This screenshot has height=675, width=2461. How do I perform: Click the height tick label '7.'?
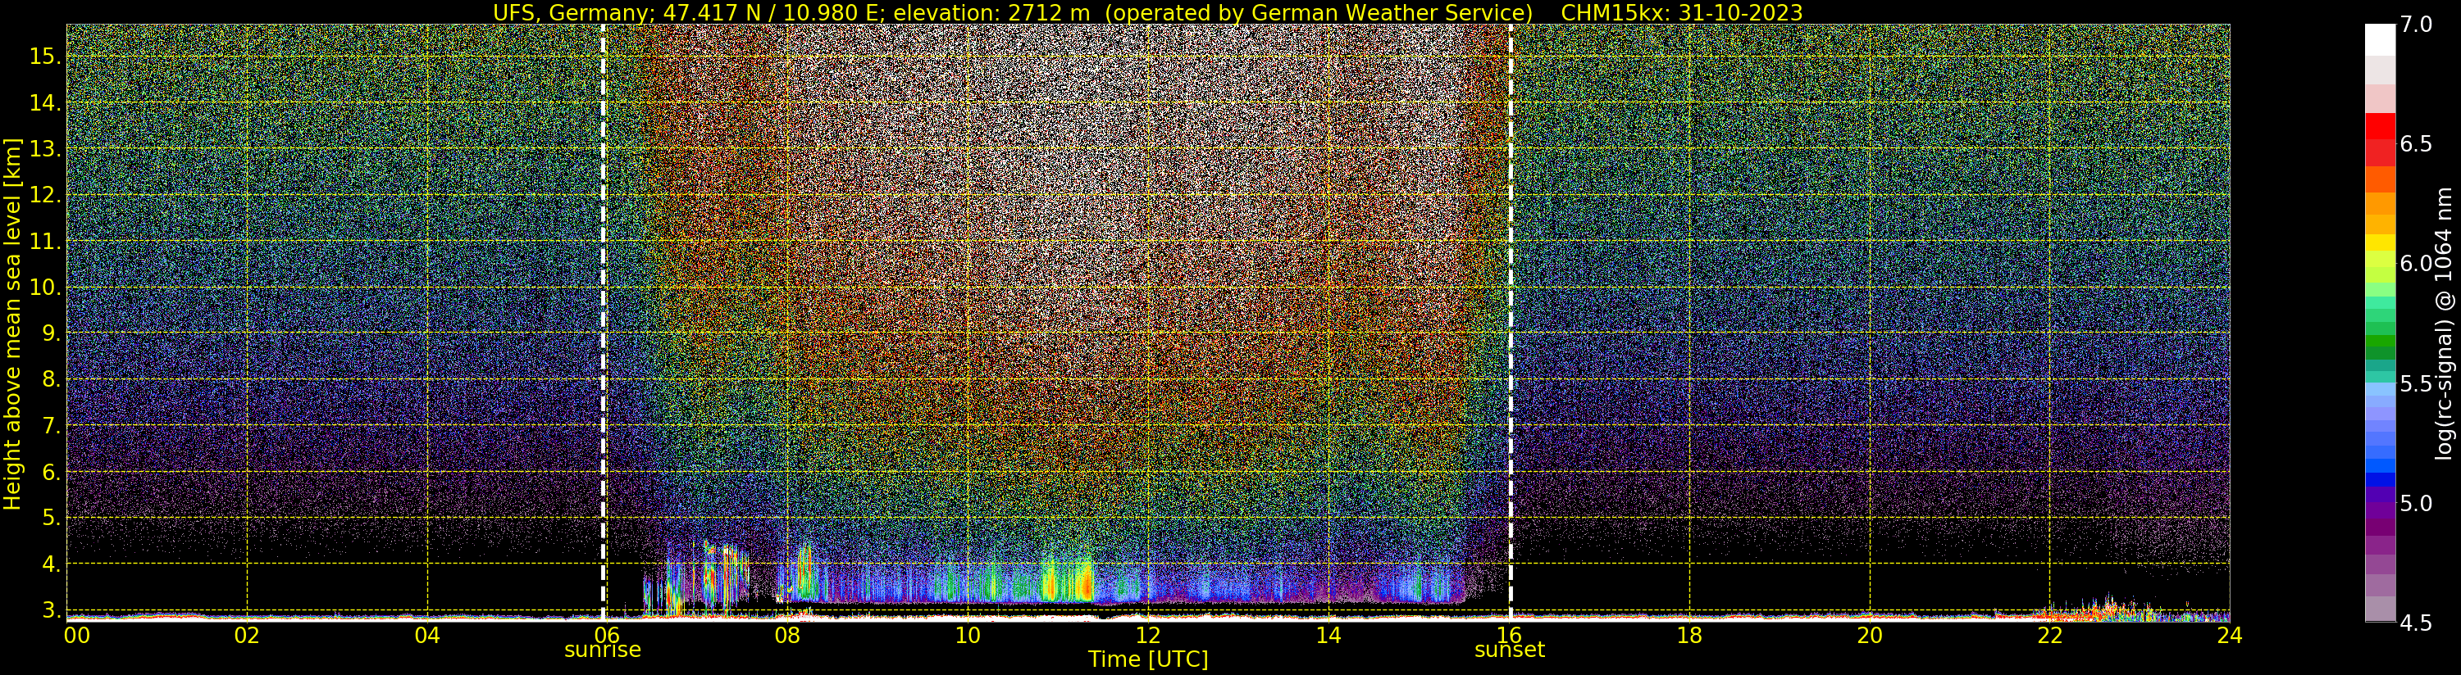click(51, 426)
